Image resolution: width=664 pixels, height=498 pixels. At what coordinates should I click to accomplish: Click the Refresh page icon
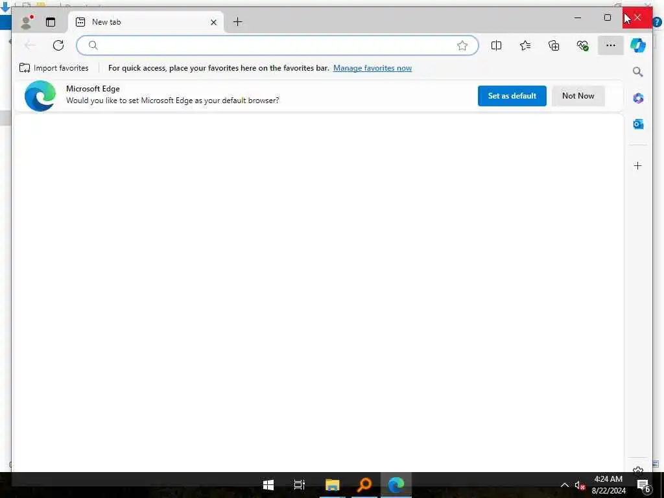tap(58, 45)
